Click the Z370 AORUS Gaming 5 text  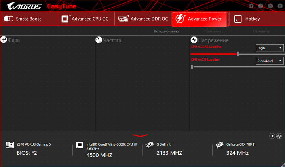click(x=34, y=144)
